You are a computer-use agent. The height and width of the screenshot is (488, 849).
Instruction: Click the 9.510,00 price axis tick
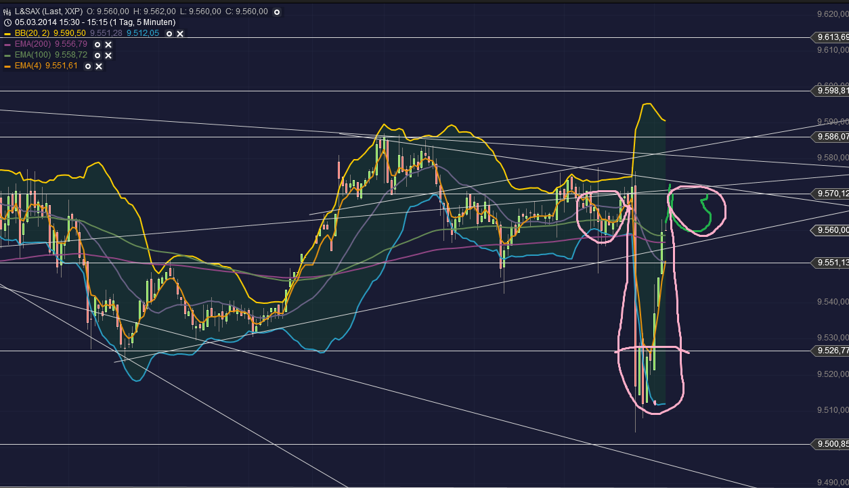[833, 410]
